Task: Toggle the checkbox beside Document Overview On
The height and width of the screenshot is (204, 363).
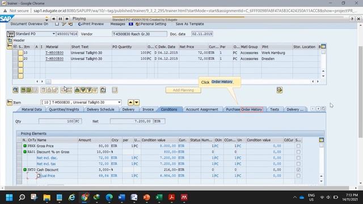Action: pyautogui.click(x=57, y=24)
